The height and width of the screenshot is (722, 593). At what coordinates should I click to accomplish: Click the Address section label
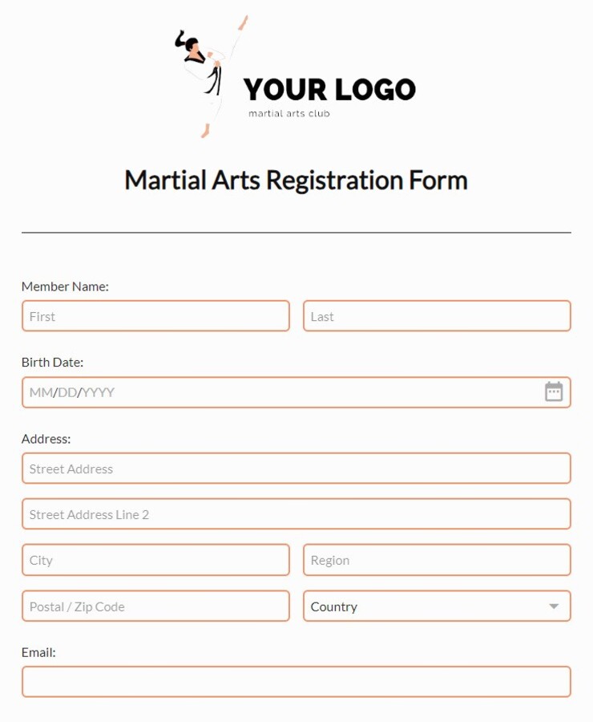[x=46, y=439]
